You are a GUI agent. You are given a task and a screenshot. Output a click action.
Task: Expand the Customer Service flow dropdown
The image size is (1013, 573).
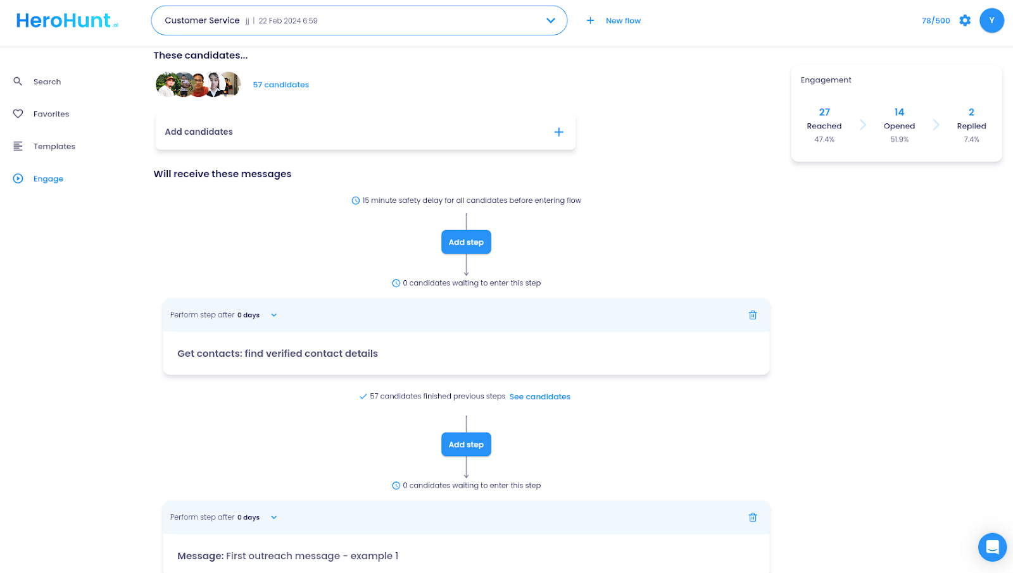click(x=550, y=21)
